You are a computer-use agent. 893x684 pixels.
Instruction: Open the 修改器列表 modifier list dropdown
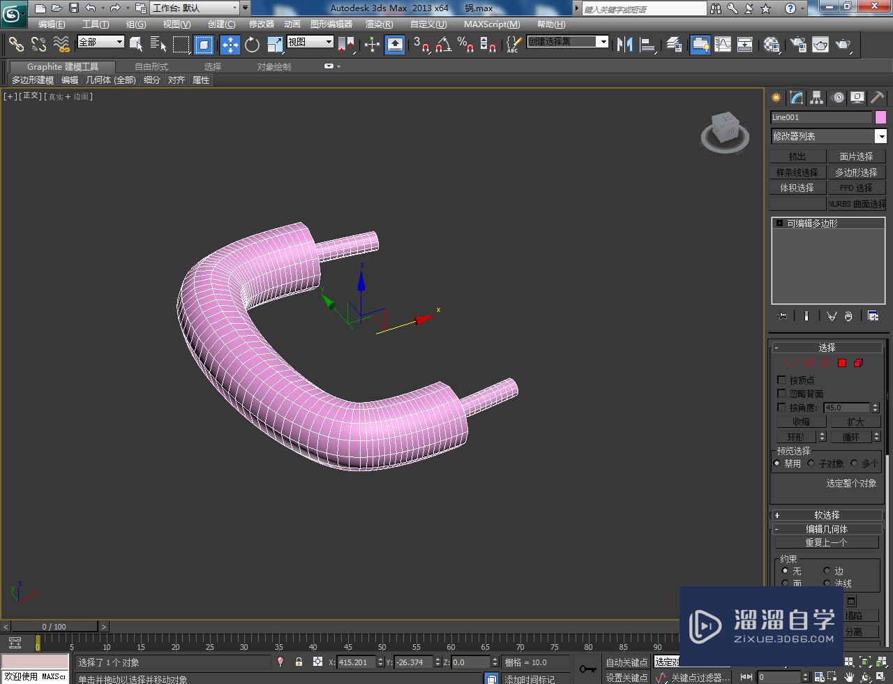click(828, 136)
